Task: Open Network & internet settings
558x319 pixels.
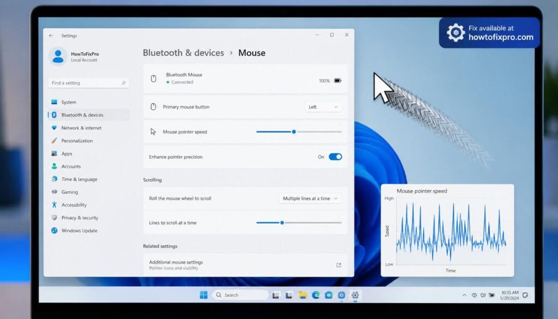Action: pyautogui.click(x=88, y=128)
